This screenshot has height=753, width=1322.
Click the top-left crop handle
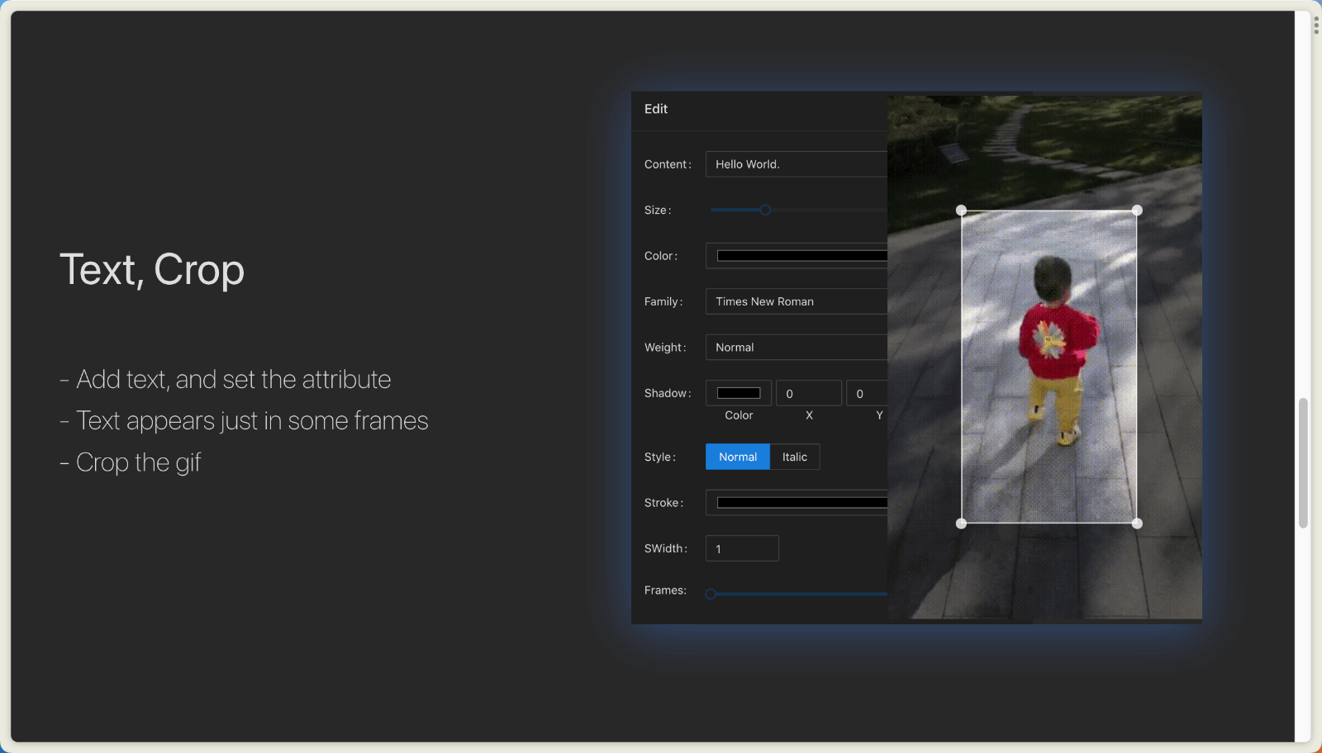[961, 211]
